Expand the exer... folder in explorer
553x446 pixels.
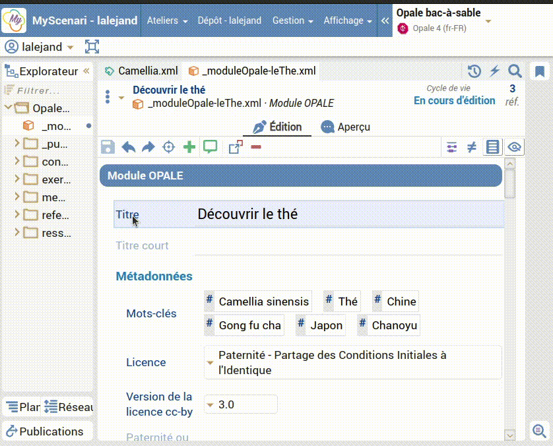point(17,179)
